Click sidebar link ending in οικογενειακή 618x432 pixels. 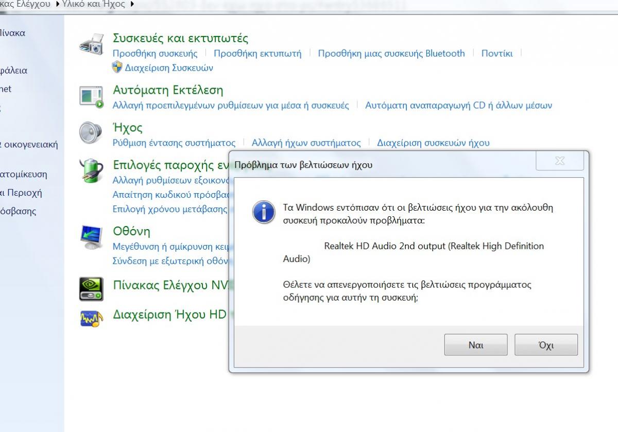pyautogui.click(x=29, y=145)
